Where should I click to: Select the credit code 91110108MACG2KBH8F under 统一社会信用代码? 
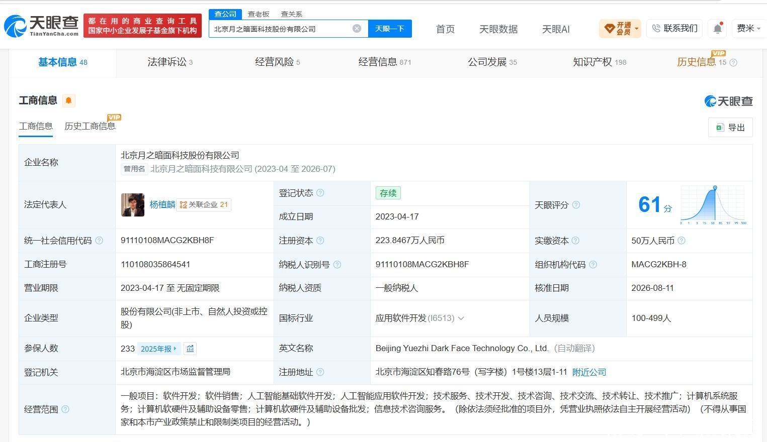167,241
